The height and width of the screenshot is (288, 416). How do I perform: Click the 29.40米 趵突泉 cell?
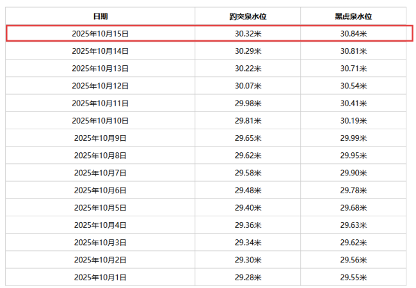pyautogui.click(x=247, y=207)
